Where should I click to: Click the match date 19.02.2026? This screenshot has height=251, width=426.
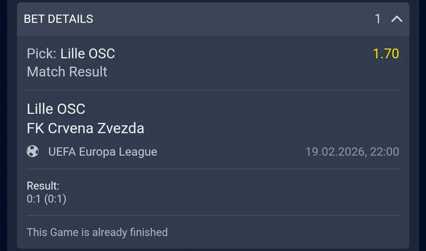click(335, 152)
